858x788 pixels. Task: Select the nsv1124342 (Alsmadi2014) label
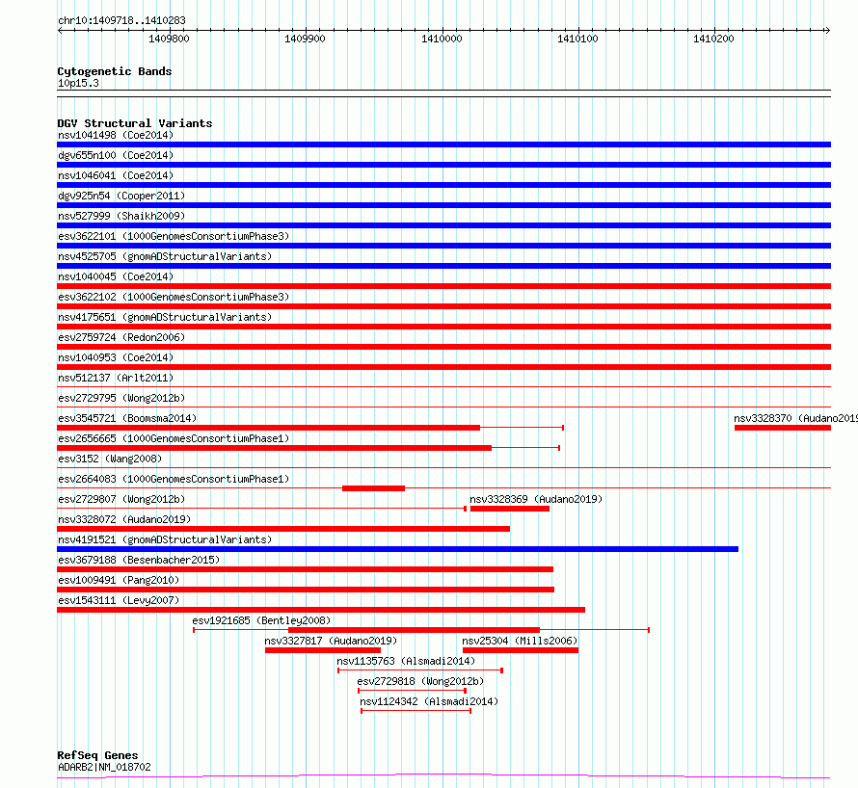(x=429, y=701)
